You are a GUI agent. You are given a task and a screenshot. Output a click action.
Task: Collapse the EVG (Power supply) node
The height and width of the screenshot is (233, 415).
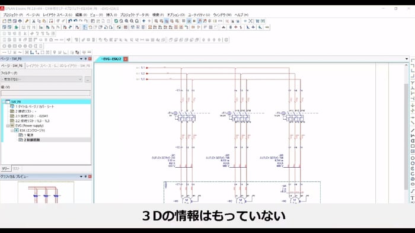coord(8,126)
